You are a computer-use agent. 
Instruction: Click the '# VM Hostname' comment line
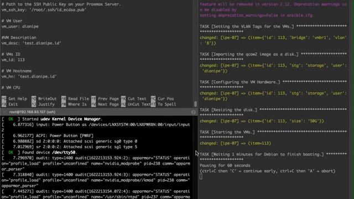coord(17,71)
